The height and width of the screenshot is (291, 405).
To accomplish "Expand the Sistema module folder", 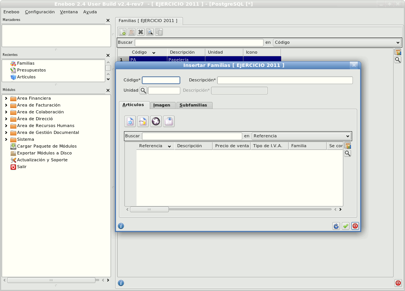I will pyautogui.click(x=6, y=140).
